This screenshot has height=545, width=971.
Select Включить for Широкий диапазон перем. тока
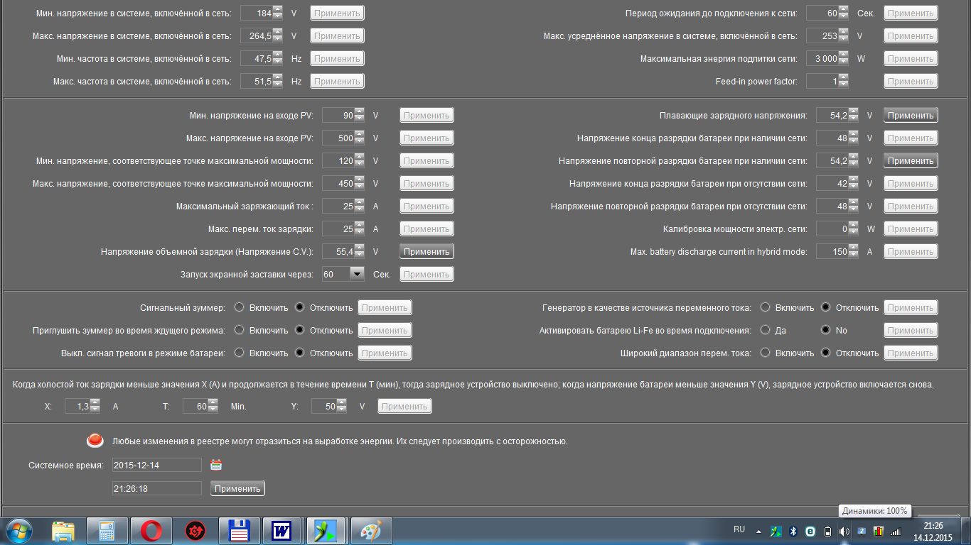tap(765, 353)
